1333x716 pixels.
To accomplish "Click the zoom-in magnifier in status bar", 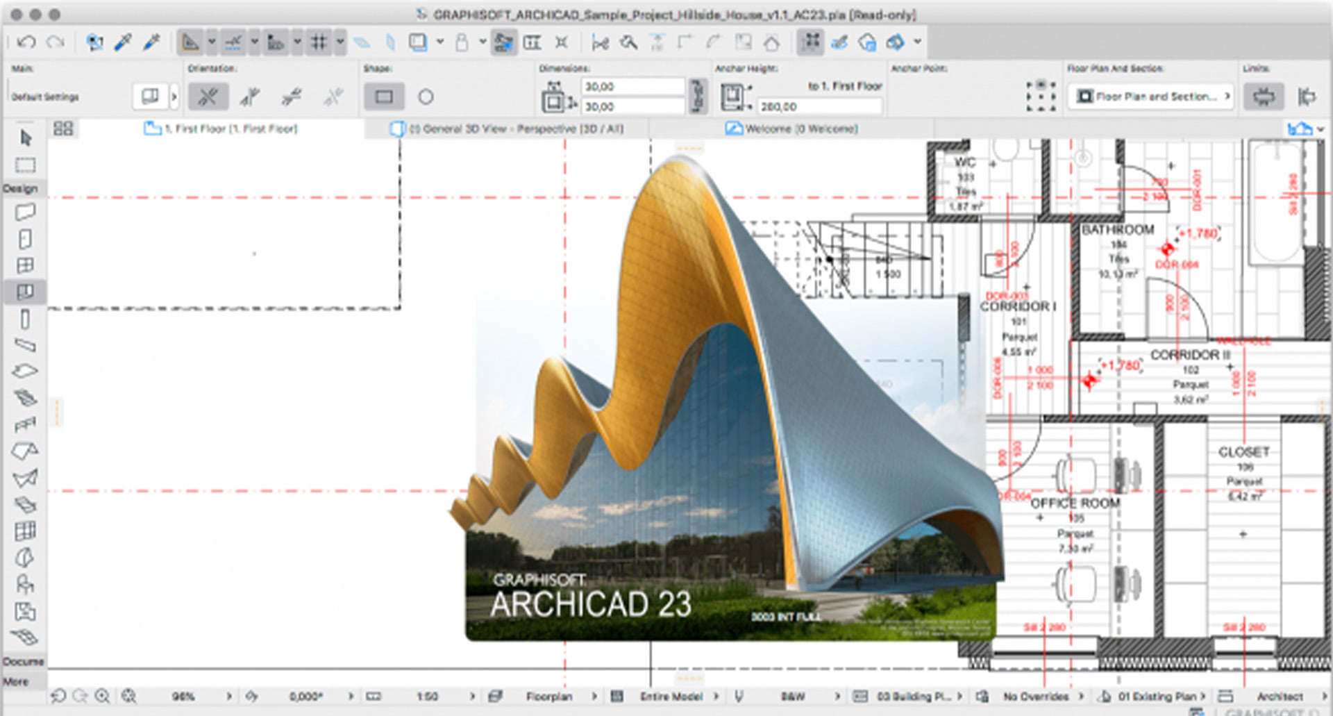I will 102,696.
